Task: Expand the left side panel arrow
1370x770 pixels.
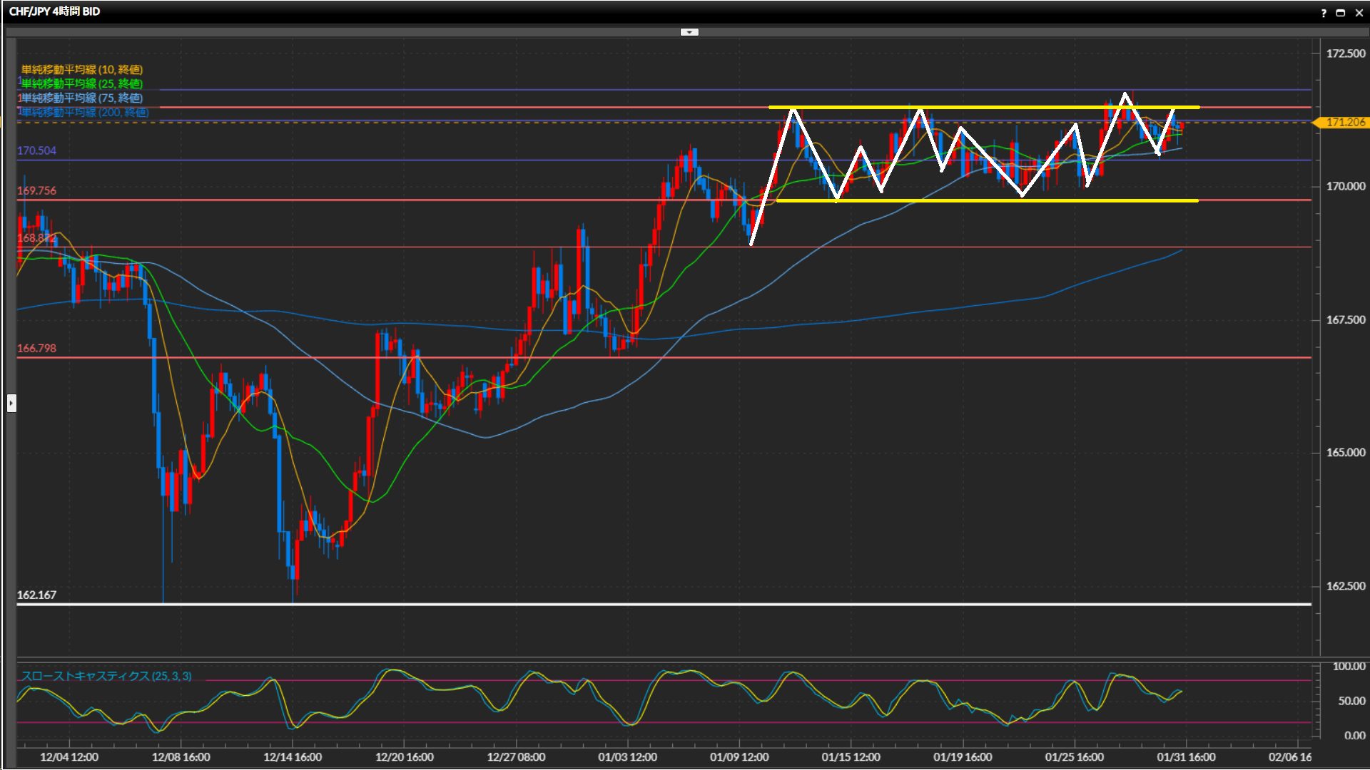Action: (x=11, y=404)
